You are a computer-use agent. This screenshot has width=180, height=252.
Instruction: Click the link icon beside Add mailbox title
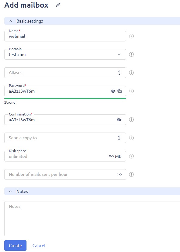coord(58,5)
